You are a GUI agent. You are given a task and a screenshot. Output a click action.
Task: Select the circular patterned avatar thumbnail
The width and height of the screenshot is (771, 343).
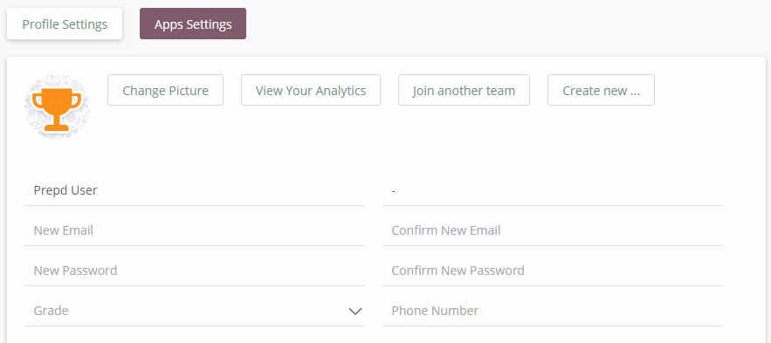point(57,106)
